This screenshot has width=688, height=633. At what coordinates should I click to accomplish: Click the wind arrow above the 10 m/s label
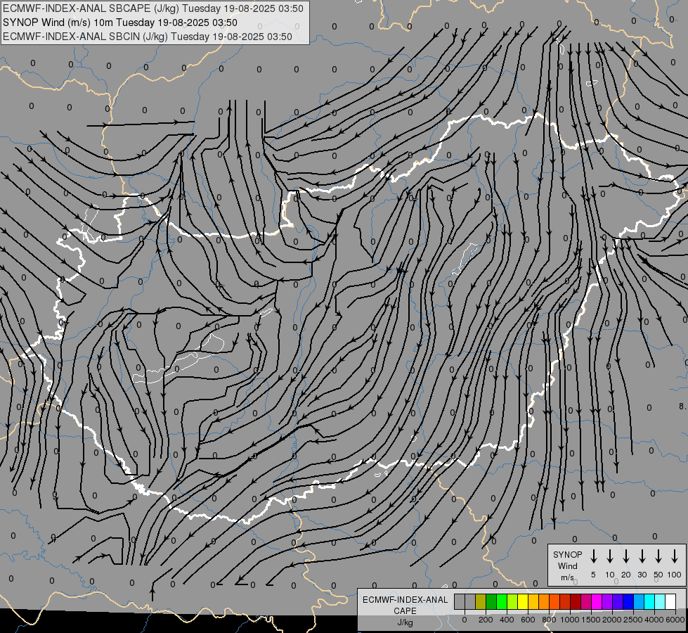point(610,556)
